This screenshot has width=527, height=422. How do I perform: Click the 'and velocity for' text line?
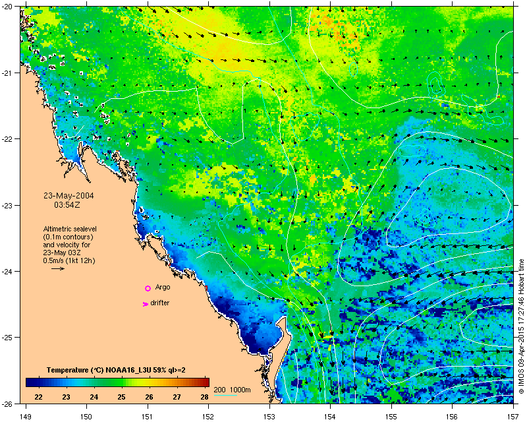coord(67,245)
